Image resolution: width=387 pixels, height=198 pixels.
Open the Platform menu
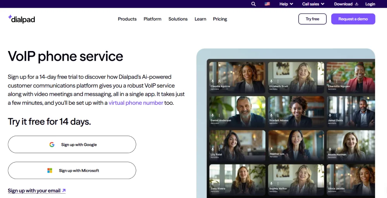152,19
